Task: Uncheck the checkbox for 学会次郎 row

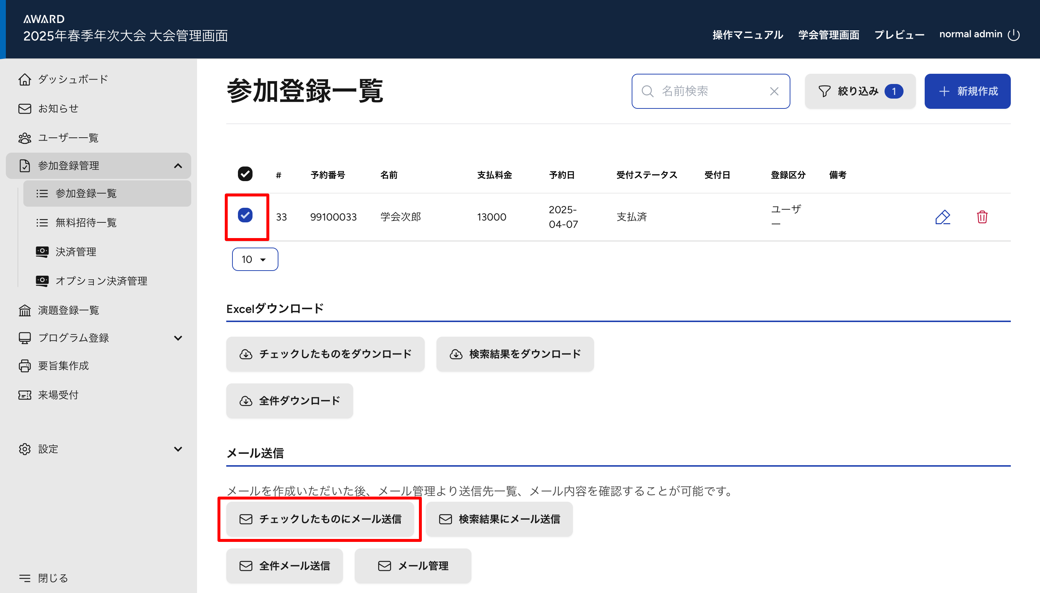Action: click(x=245, y=215)
